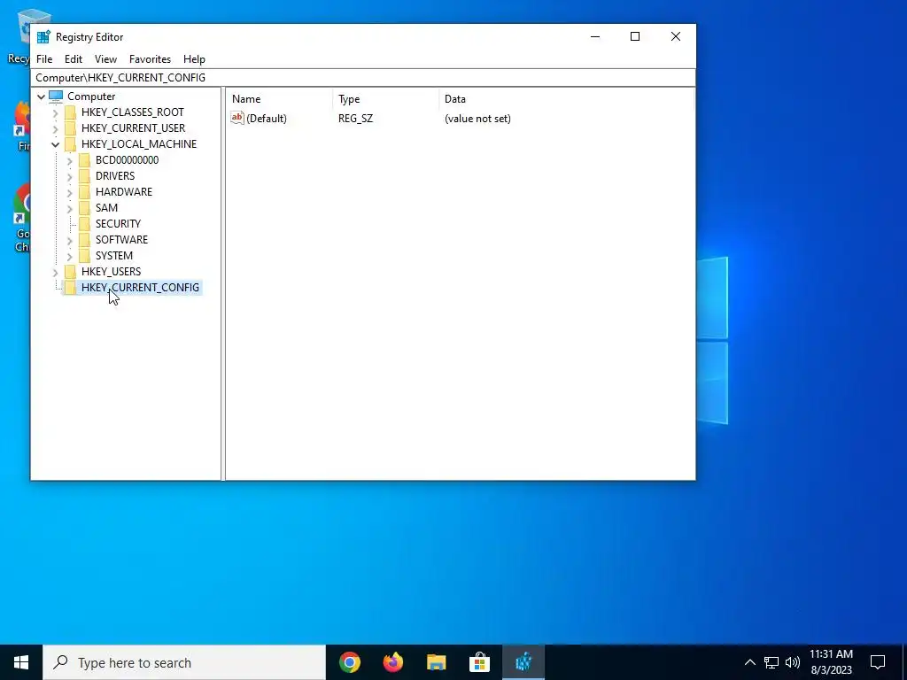Click the BCD00000000 folder icon

[84, 160]
